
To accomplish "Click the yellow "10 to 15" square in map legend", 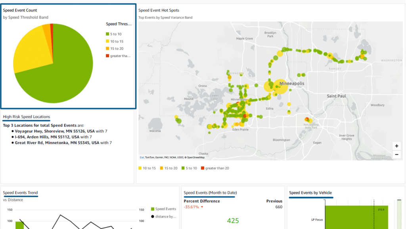I will tap(140, 168).
